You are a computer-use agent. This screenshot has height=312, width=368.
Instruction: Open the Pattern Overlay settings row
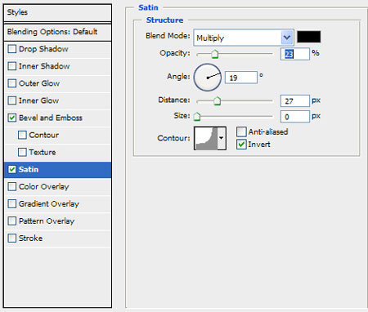[57, 221]
